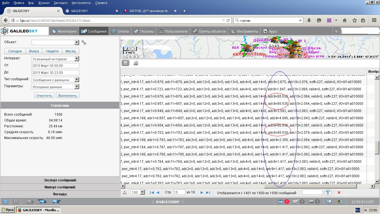380x214 pixels.
Task: Open the Интервал dropdown
Action: coord(77,59)
